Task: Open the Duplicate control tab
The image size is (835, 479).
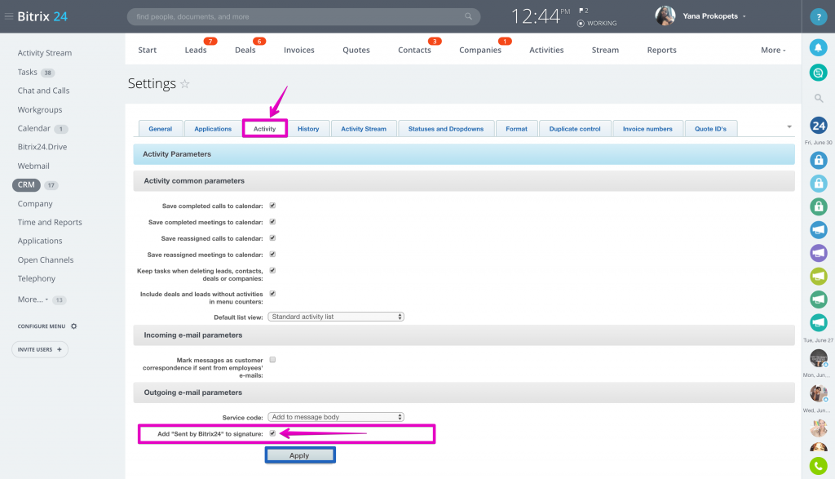Action: 575,128
